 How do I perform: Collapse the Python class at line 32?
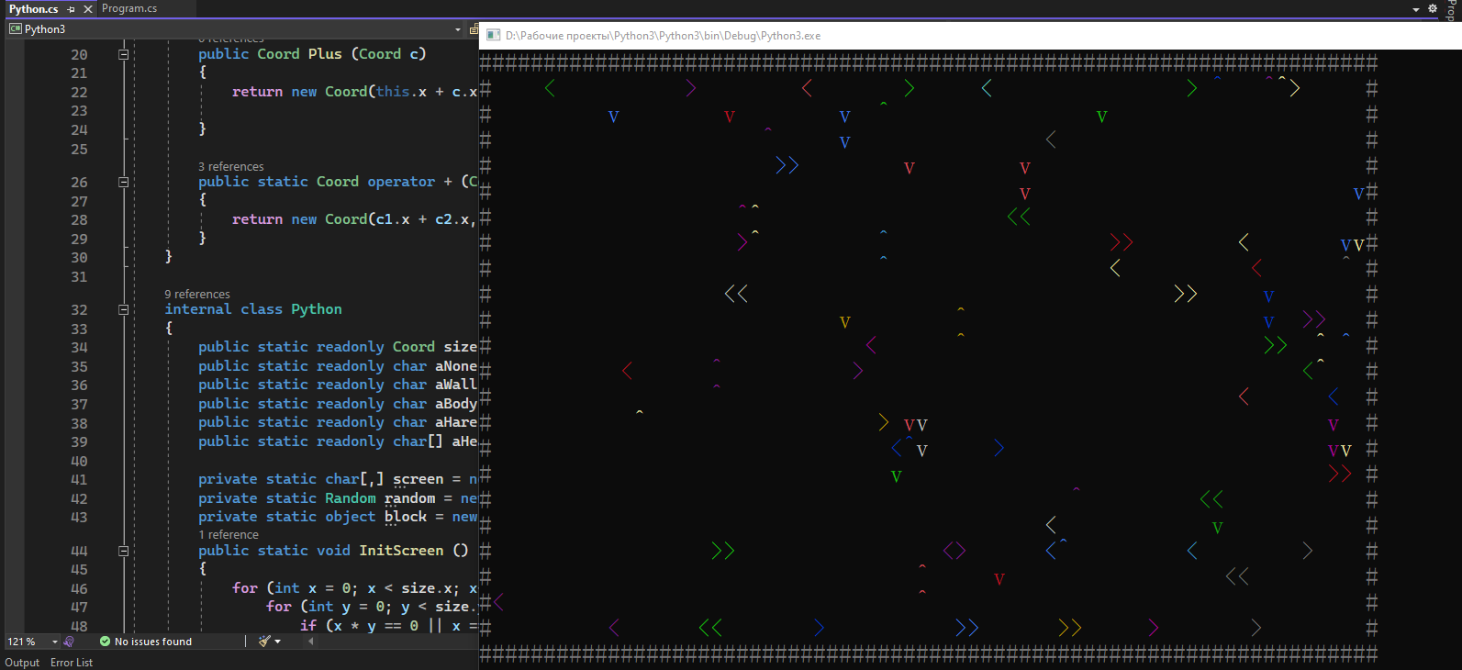pos(123,309)
